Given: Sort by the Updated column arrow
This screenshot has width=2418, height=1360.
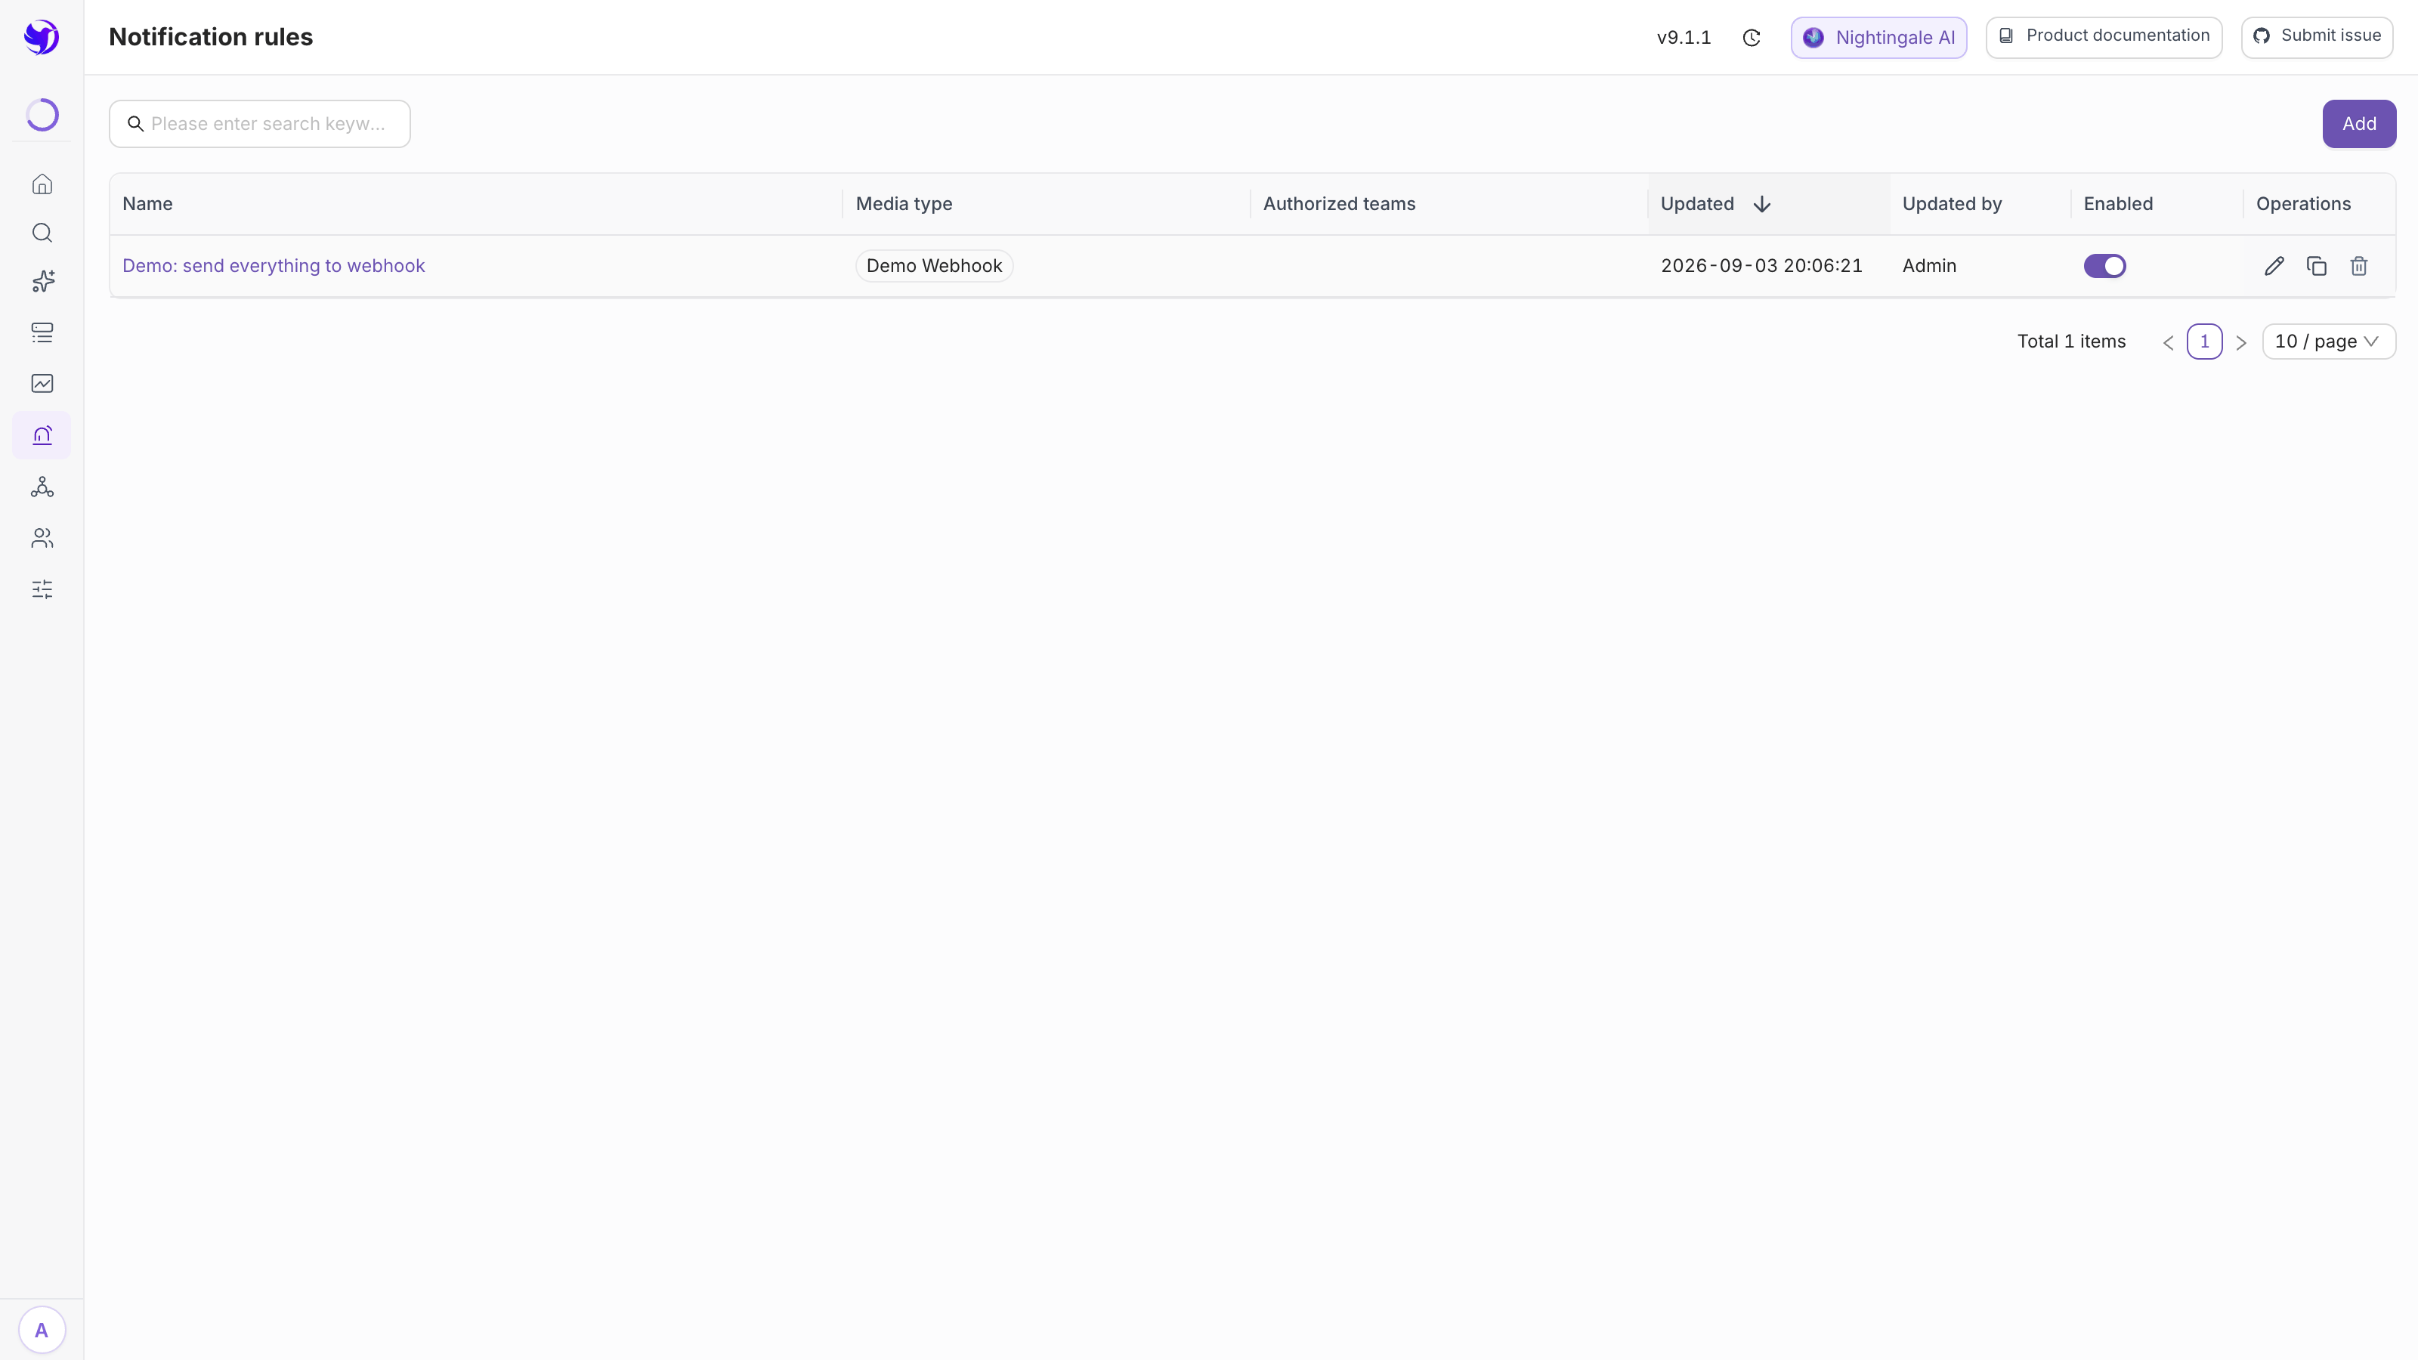Looking at the screenshot, I should (1762, 205).
